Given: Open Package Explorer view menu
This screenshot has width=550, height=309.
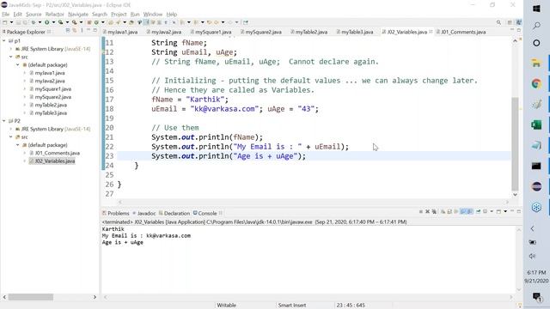Looking at the screenshot, I should (x=82, y=31).
